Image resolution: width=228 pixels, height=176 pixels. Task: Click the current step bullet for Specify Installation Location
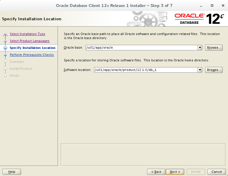tap(5, 48)
